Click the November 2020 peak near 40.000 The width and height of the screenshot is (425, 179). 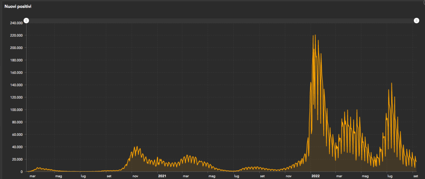pyautogui.click(x=137, y=147)
